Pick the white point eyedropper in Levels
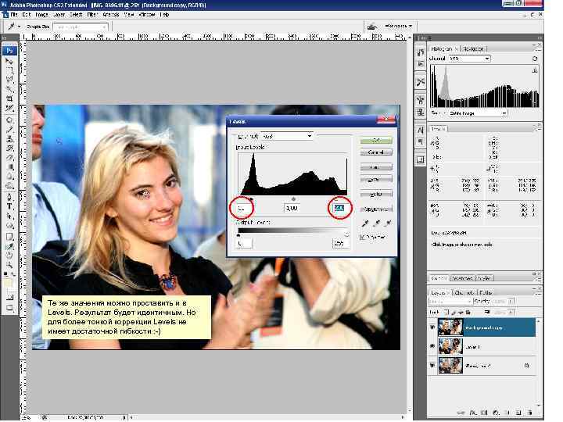This screenshot has height=422, width=563. tap(388, 224)
